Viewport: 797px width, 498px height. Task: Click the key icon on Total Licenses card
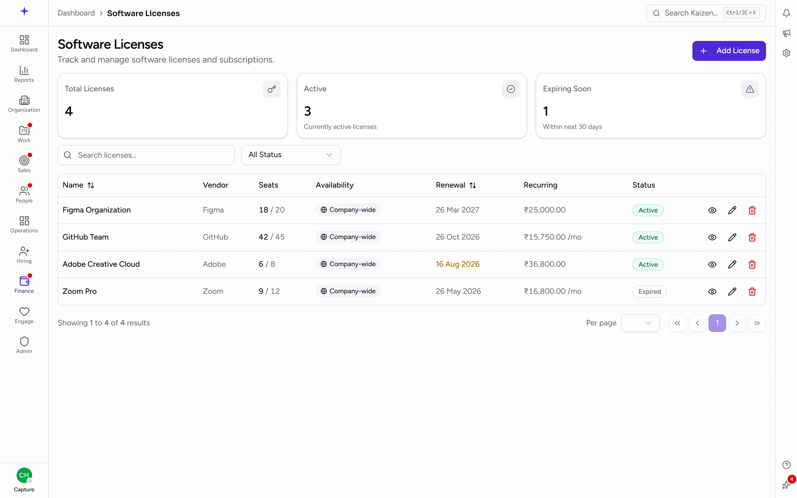pos(272,89)
